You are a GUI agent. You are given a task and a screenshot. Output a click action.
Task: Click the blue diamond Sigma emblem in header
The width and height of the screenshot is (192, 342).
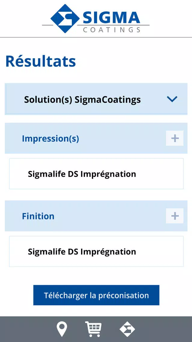pyautogui.click(x=65, y=19)
